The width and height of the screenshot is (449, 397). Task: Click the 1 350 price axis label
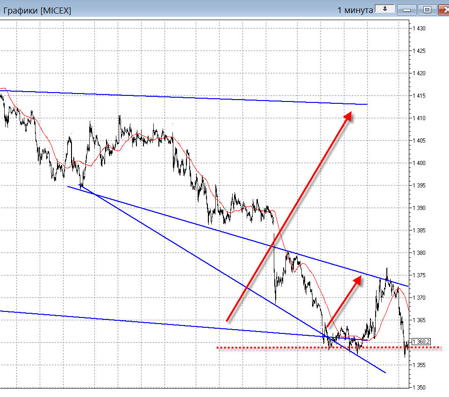[419, 387]
